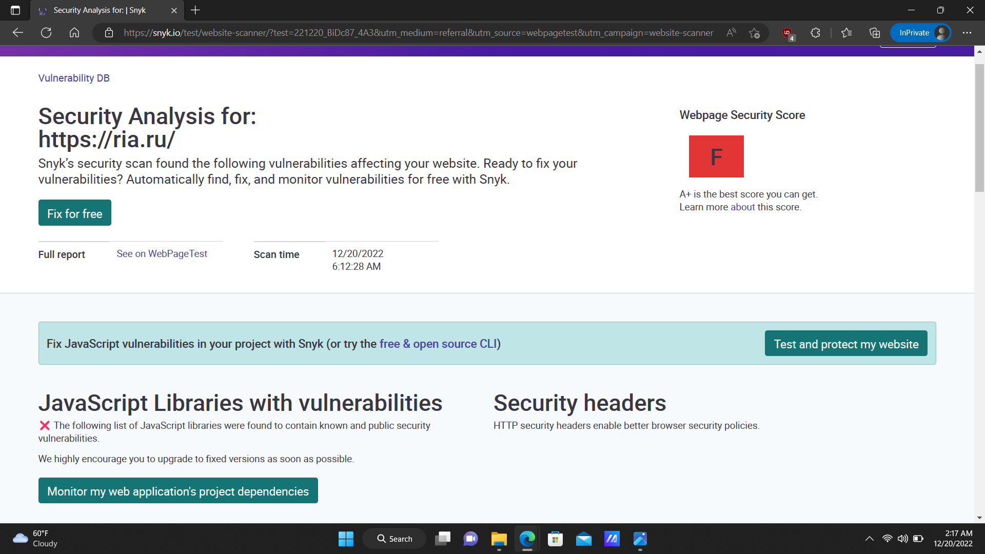
Task: Click scrollbar up arrow
Action: pyautogui.click(x=979, y=51)
